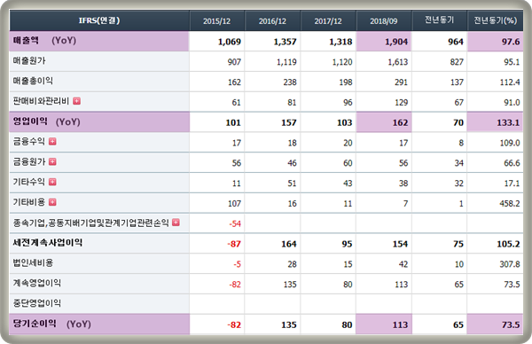Image resolution: width=532 pixels, height=344 pixels.
Task: Click the 964 prior-period sales value
Action: click(456, 42)
